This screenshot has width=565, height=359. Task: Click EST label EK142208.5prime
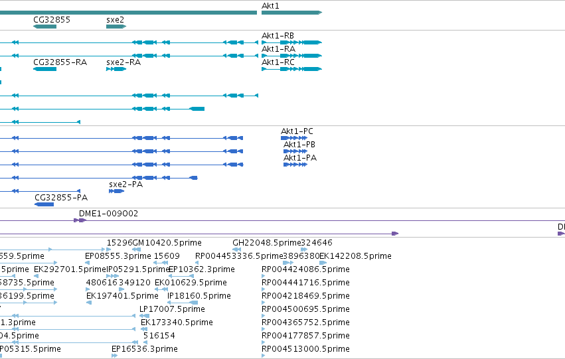pos(355,256)
